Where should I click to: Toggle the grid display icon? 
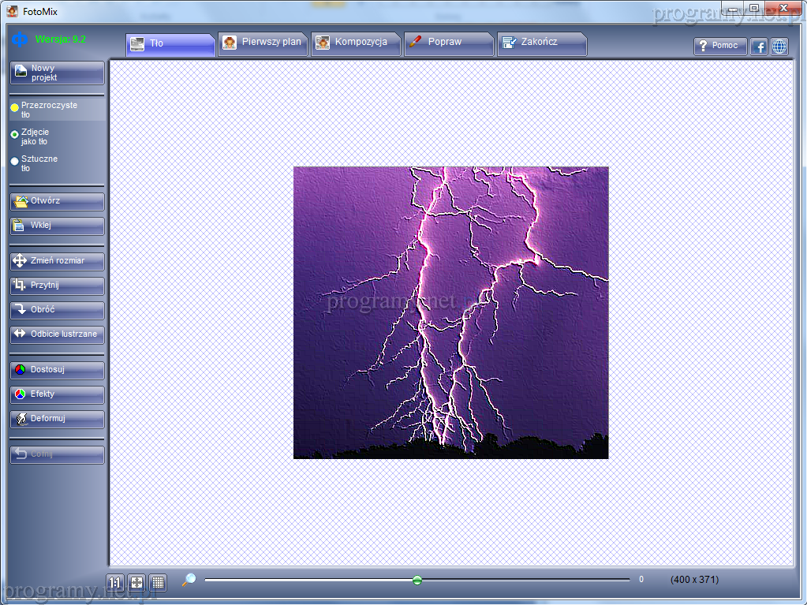tap(159, 582)
